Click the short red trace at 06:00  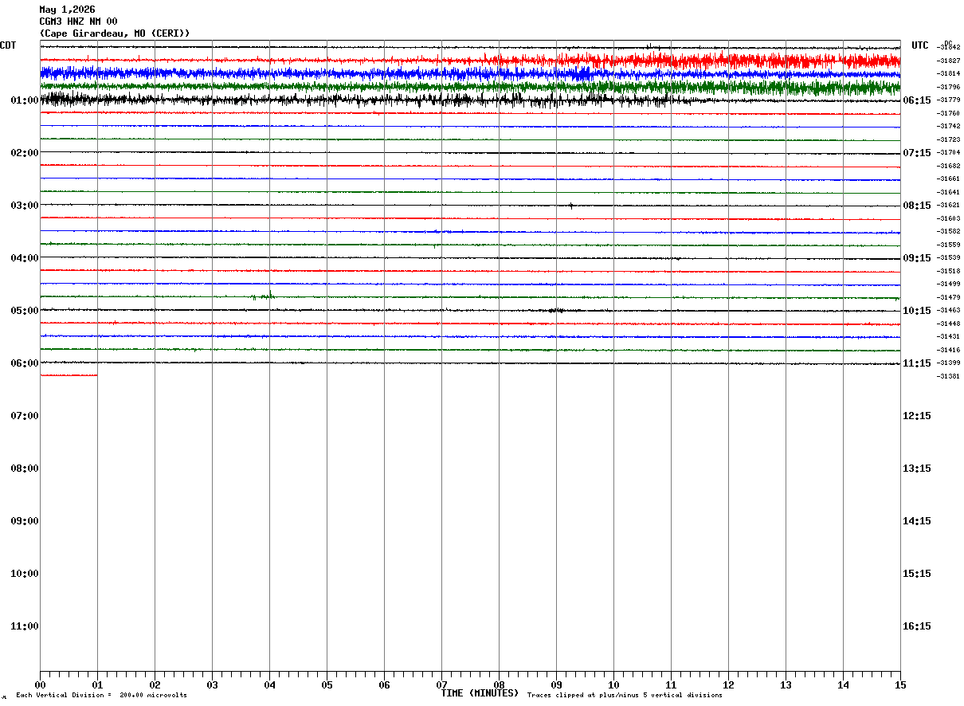pyautogui.click(x=69, y=375)
